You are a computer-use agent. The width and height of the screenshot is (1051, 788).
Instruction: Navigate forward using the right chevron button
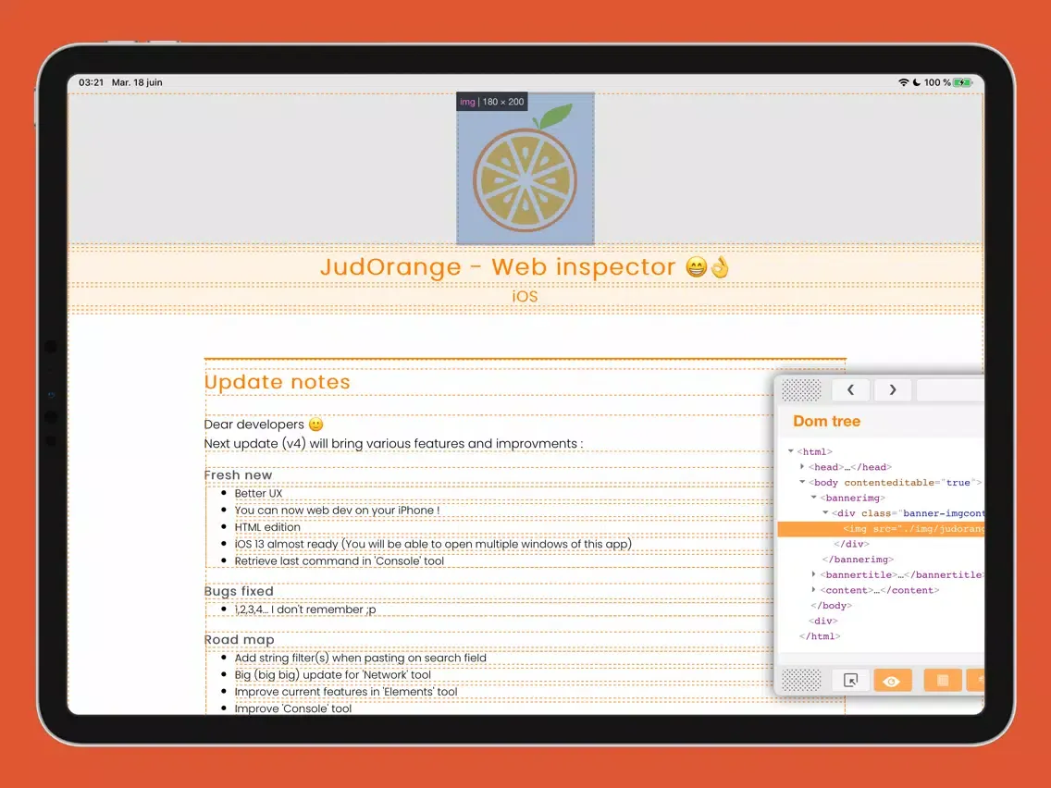tap(892, 389)
